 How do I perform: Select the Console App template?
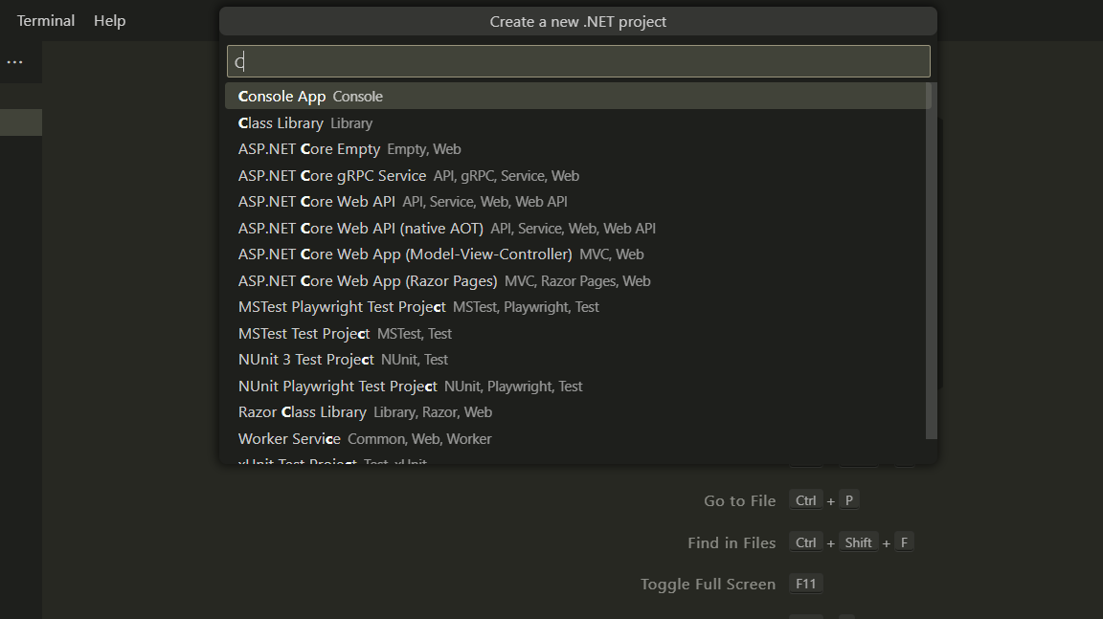(577, 97)
